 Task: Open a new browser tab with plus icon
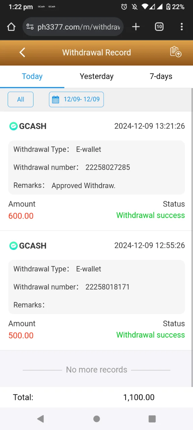coord(136,27)
